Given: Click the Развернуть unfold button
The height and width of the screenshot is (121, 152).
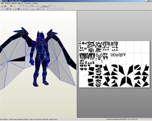Looking at the screenshot, I should point(45,6).
